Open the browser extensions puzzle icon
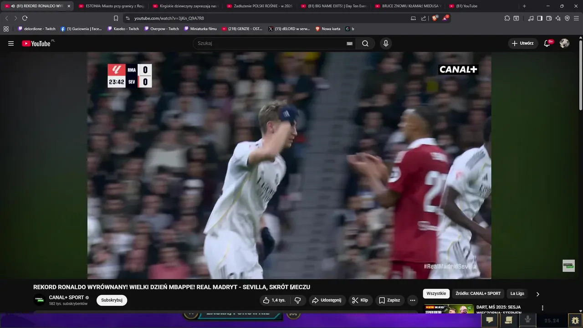 pyautogui.click(x=507, y=18)
